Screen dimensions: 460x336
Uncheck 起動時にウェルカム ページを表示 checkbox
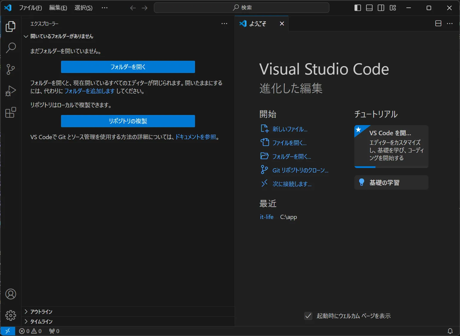pos(308,316)
